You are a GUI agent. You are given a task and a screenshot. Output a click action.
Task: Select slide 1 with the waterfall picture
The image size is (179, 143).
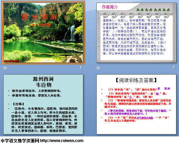43,33
